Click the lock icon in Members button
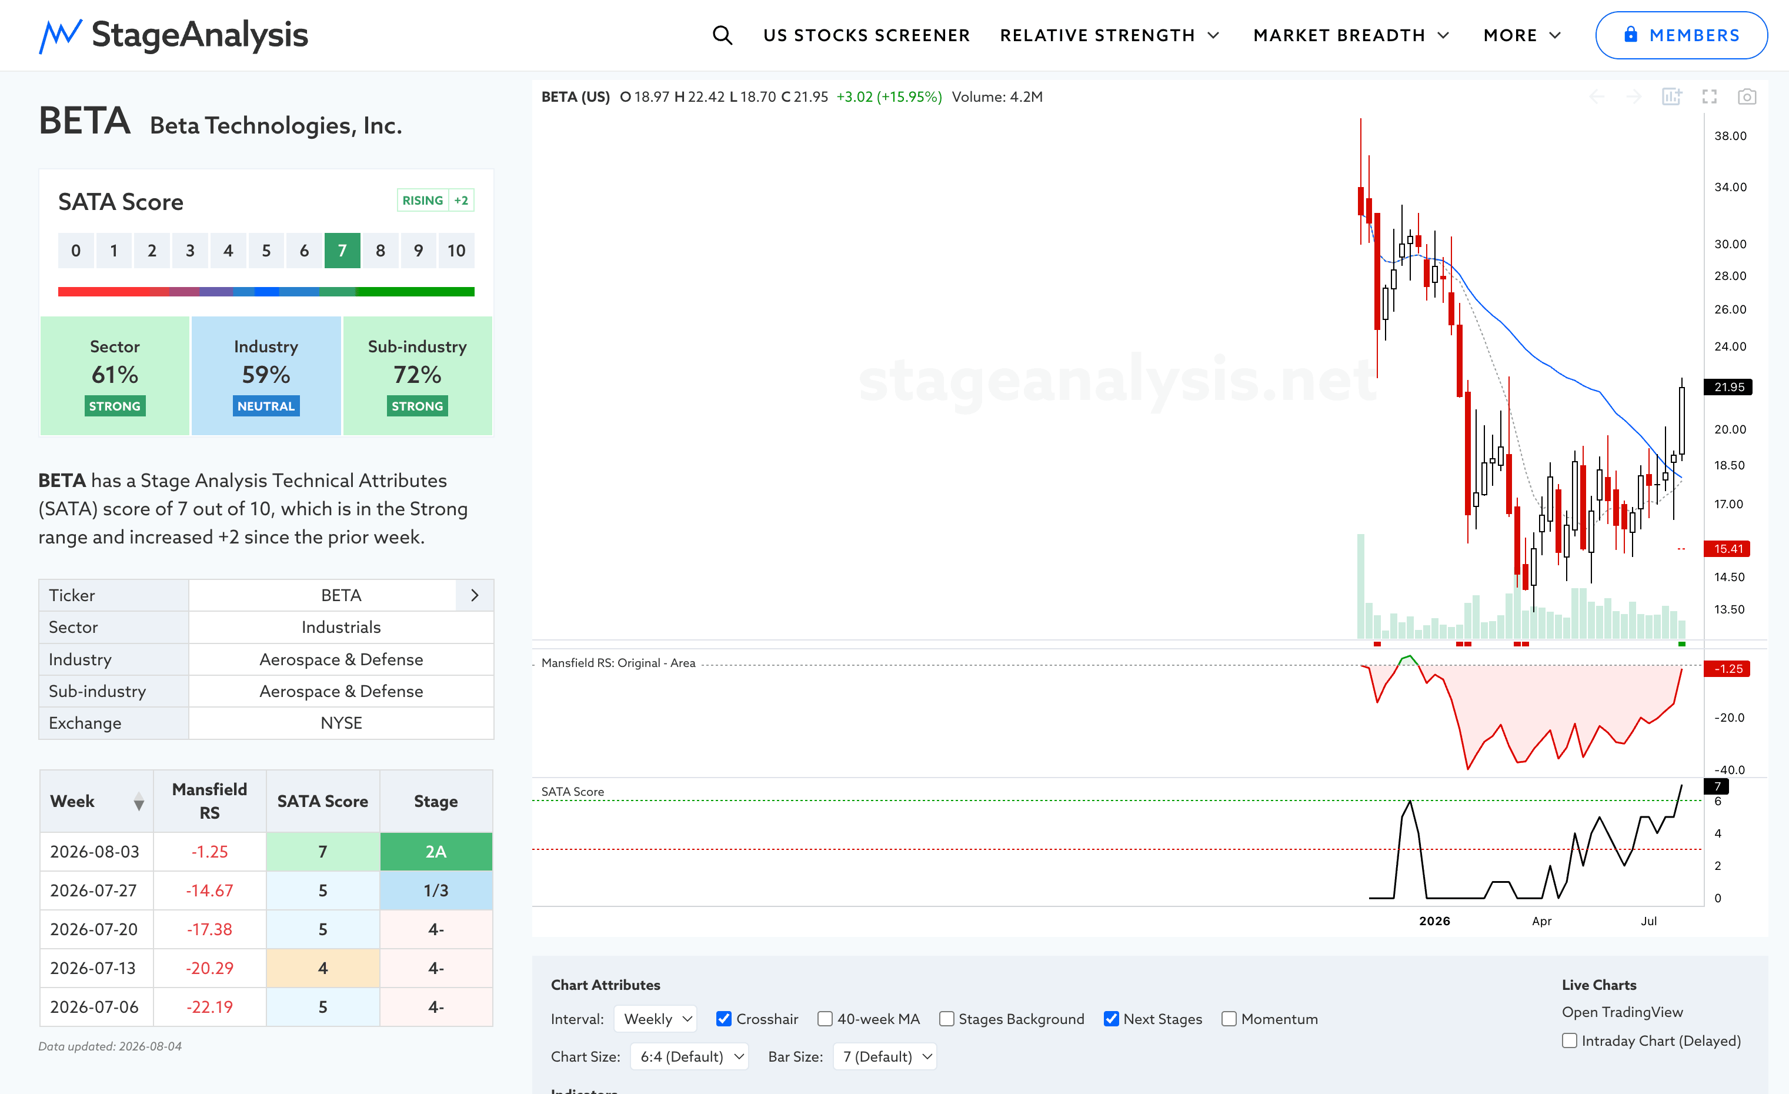Viewport: 1789px width, 1094px height. pyautogui.click(x=1631, y=34)
